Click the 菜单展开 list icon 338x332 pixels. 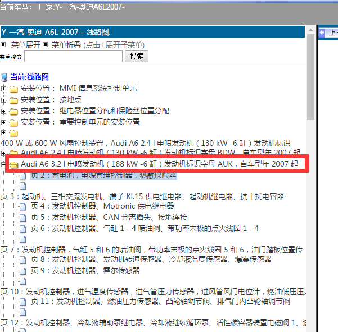pos(3,45)
